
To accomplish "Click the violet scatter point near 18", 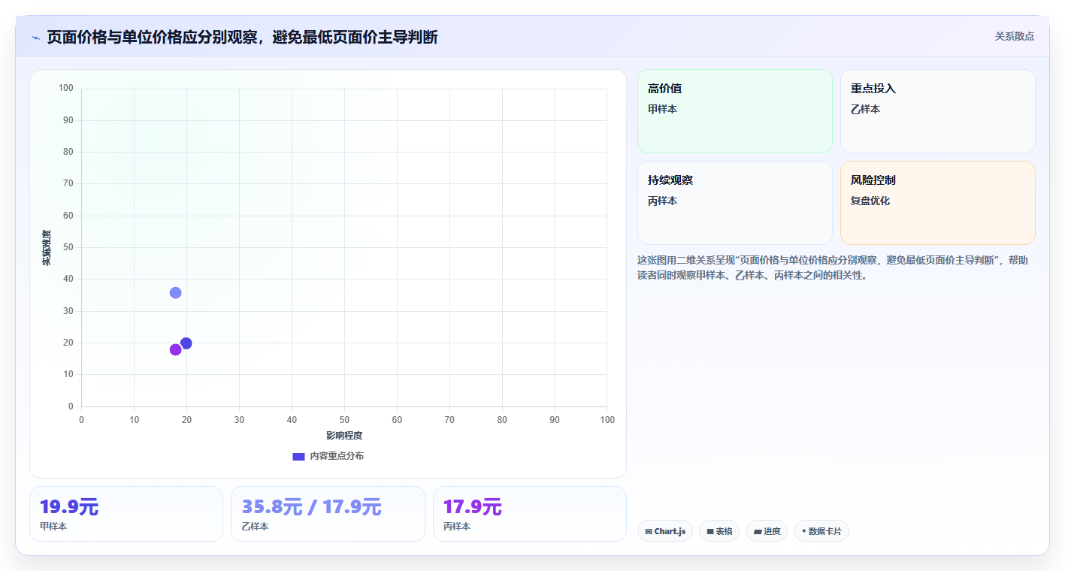I will pos(176,349).
